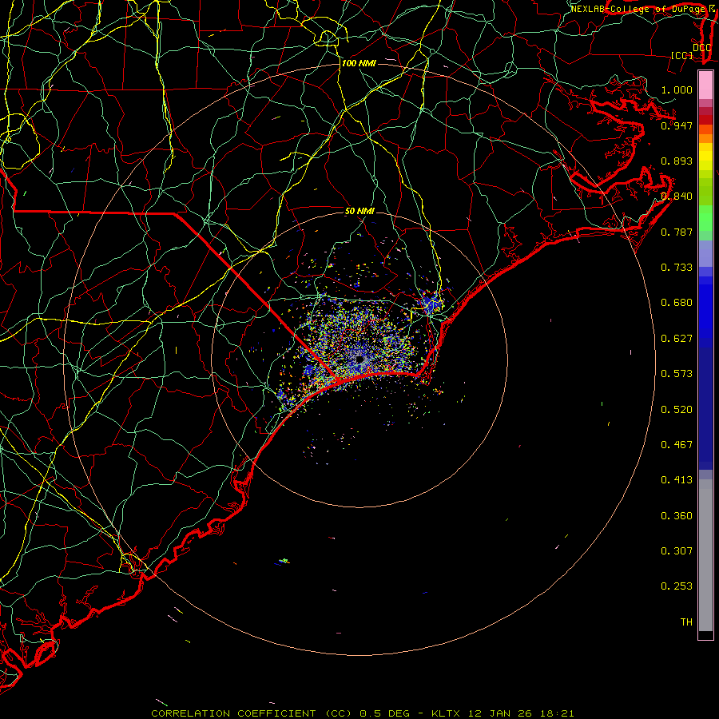
Task: Click the 0.467 legend value
Action: [x=677, y=445]
